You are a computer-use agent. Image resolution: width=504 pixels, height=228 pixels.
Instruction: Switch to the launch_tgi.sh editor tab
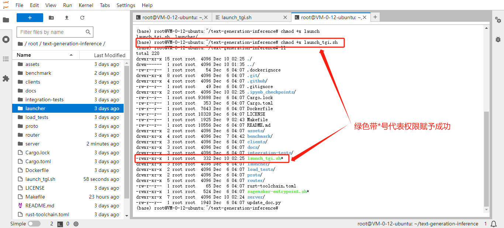(251, 17)
